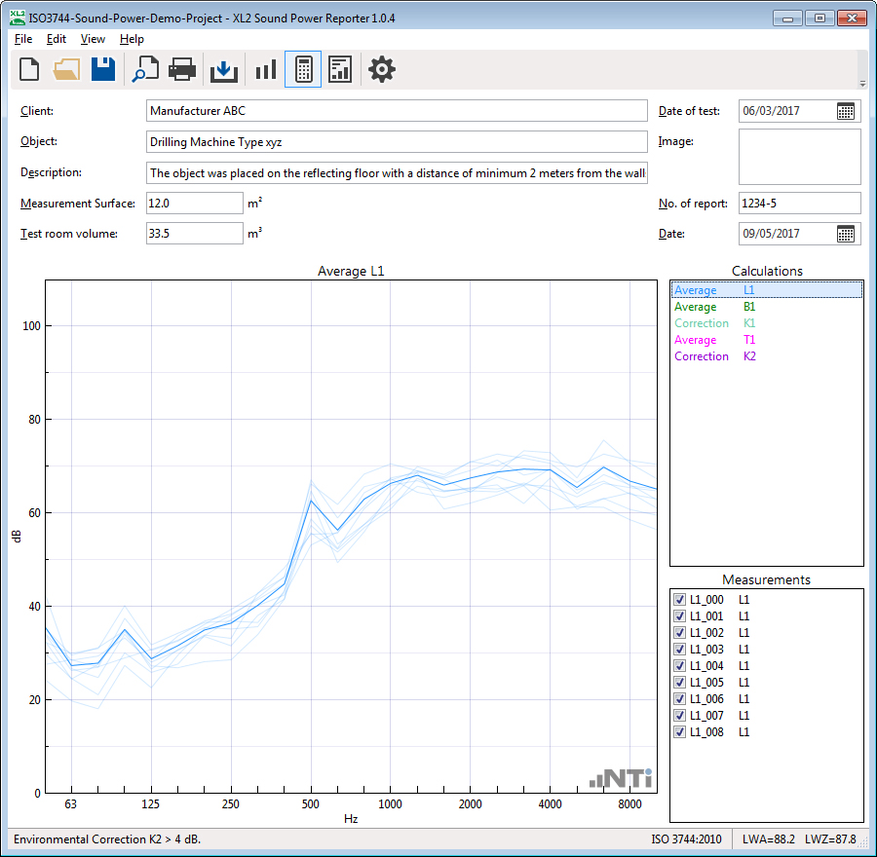Image resolution: width=877 pixels, height=857 pixels.
Task: Open the report Date calendar picker
Action: coord(846,234)
